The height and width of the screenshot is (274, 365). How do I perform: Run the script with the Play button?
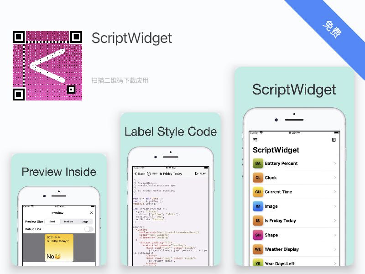(x=200, y=174)
